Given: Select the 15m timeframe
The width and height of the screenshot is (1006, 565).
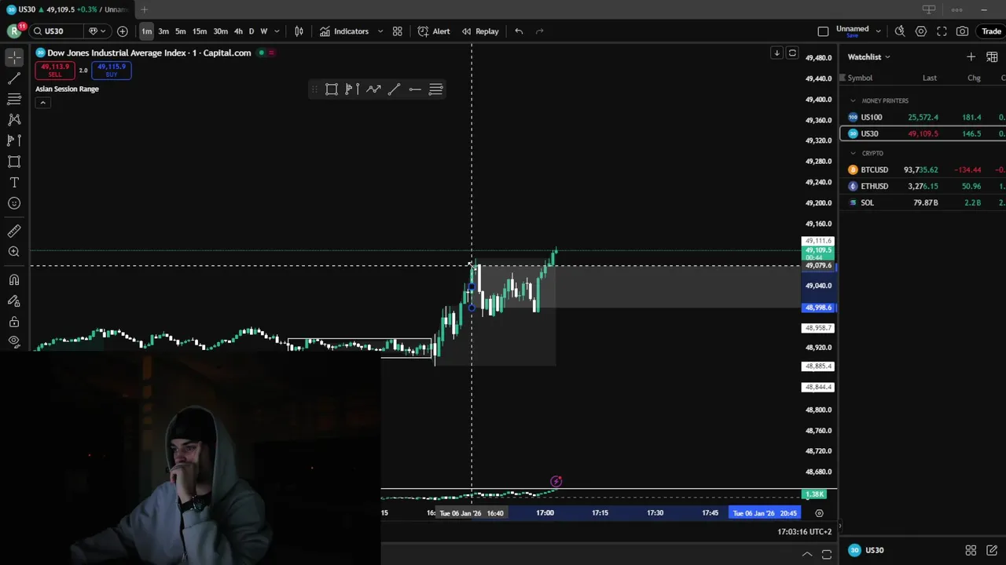Looking at the screenshot, I should pos(200,31).
